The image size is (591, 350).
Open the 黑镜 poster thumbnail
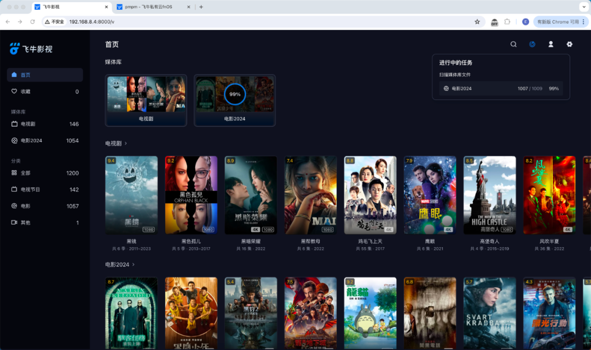click(131, 194)
